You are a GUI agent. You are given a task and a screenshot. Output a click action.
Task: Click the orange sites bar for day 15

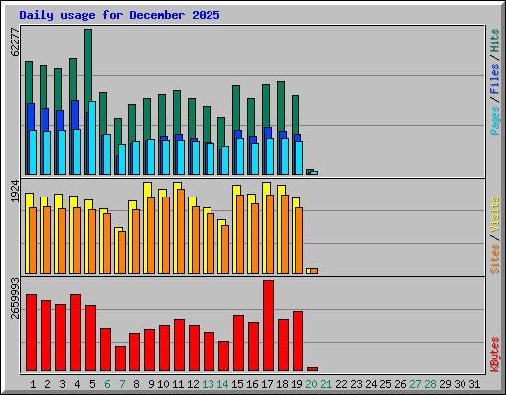coord(240,234)
